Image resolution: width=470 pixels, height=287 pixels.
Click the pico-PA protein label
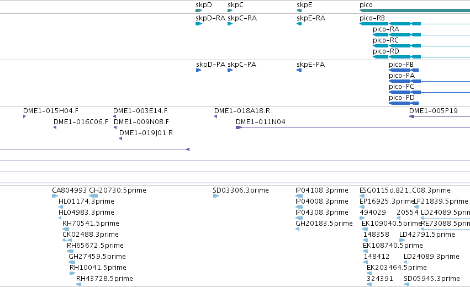pos(402,76)
